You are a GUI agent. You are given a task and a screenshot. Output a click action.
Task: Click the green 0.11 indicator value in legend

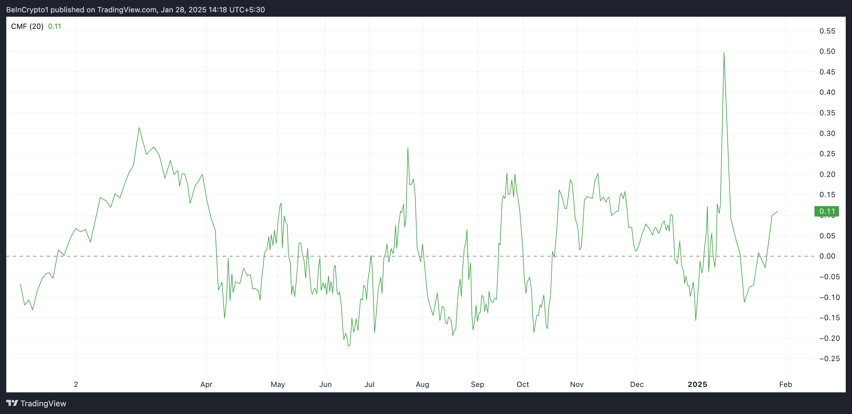coord(54,26)
